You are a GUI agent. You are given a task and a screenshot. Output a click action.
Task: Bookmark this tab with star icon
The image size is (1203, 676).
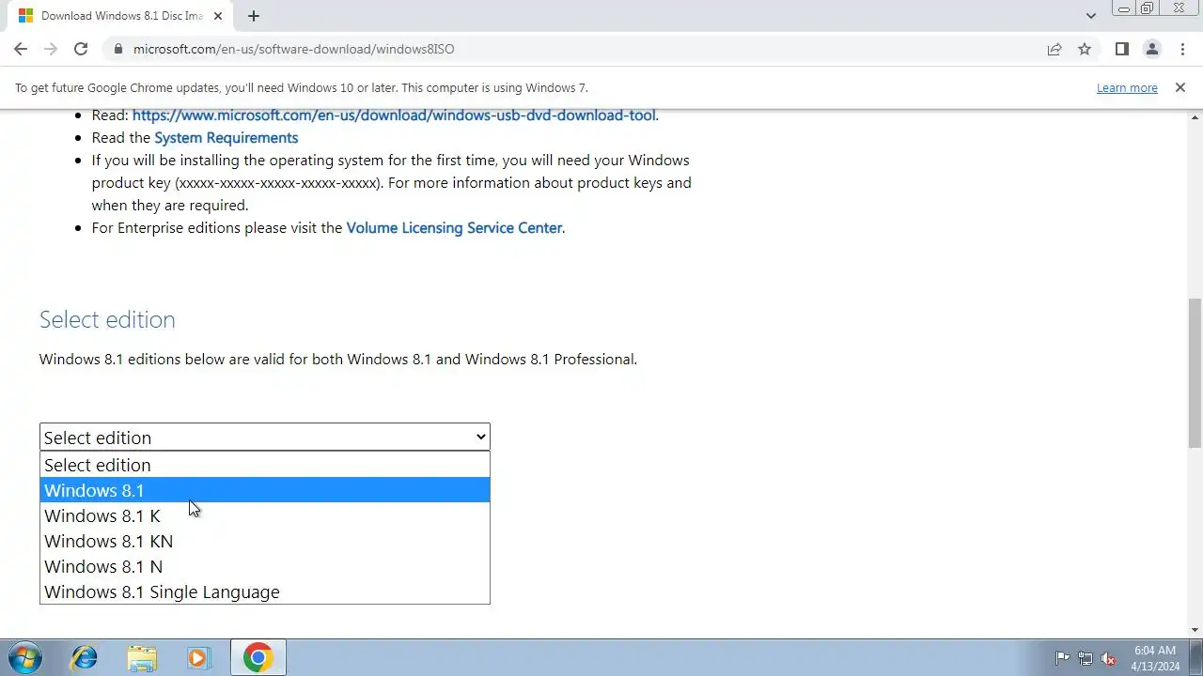point(1085,49)
